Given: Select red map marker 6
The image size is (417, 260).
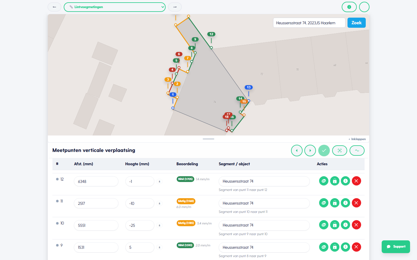Looking at the screenshot, I should (x=179, y=54).
